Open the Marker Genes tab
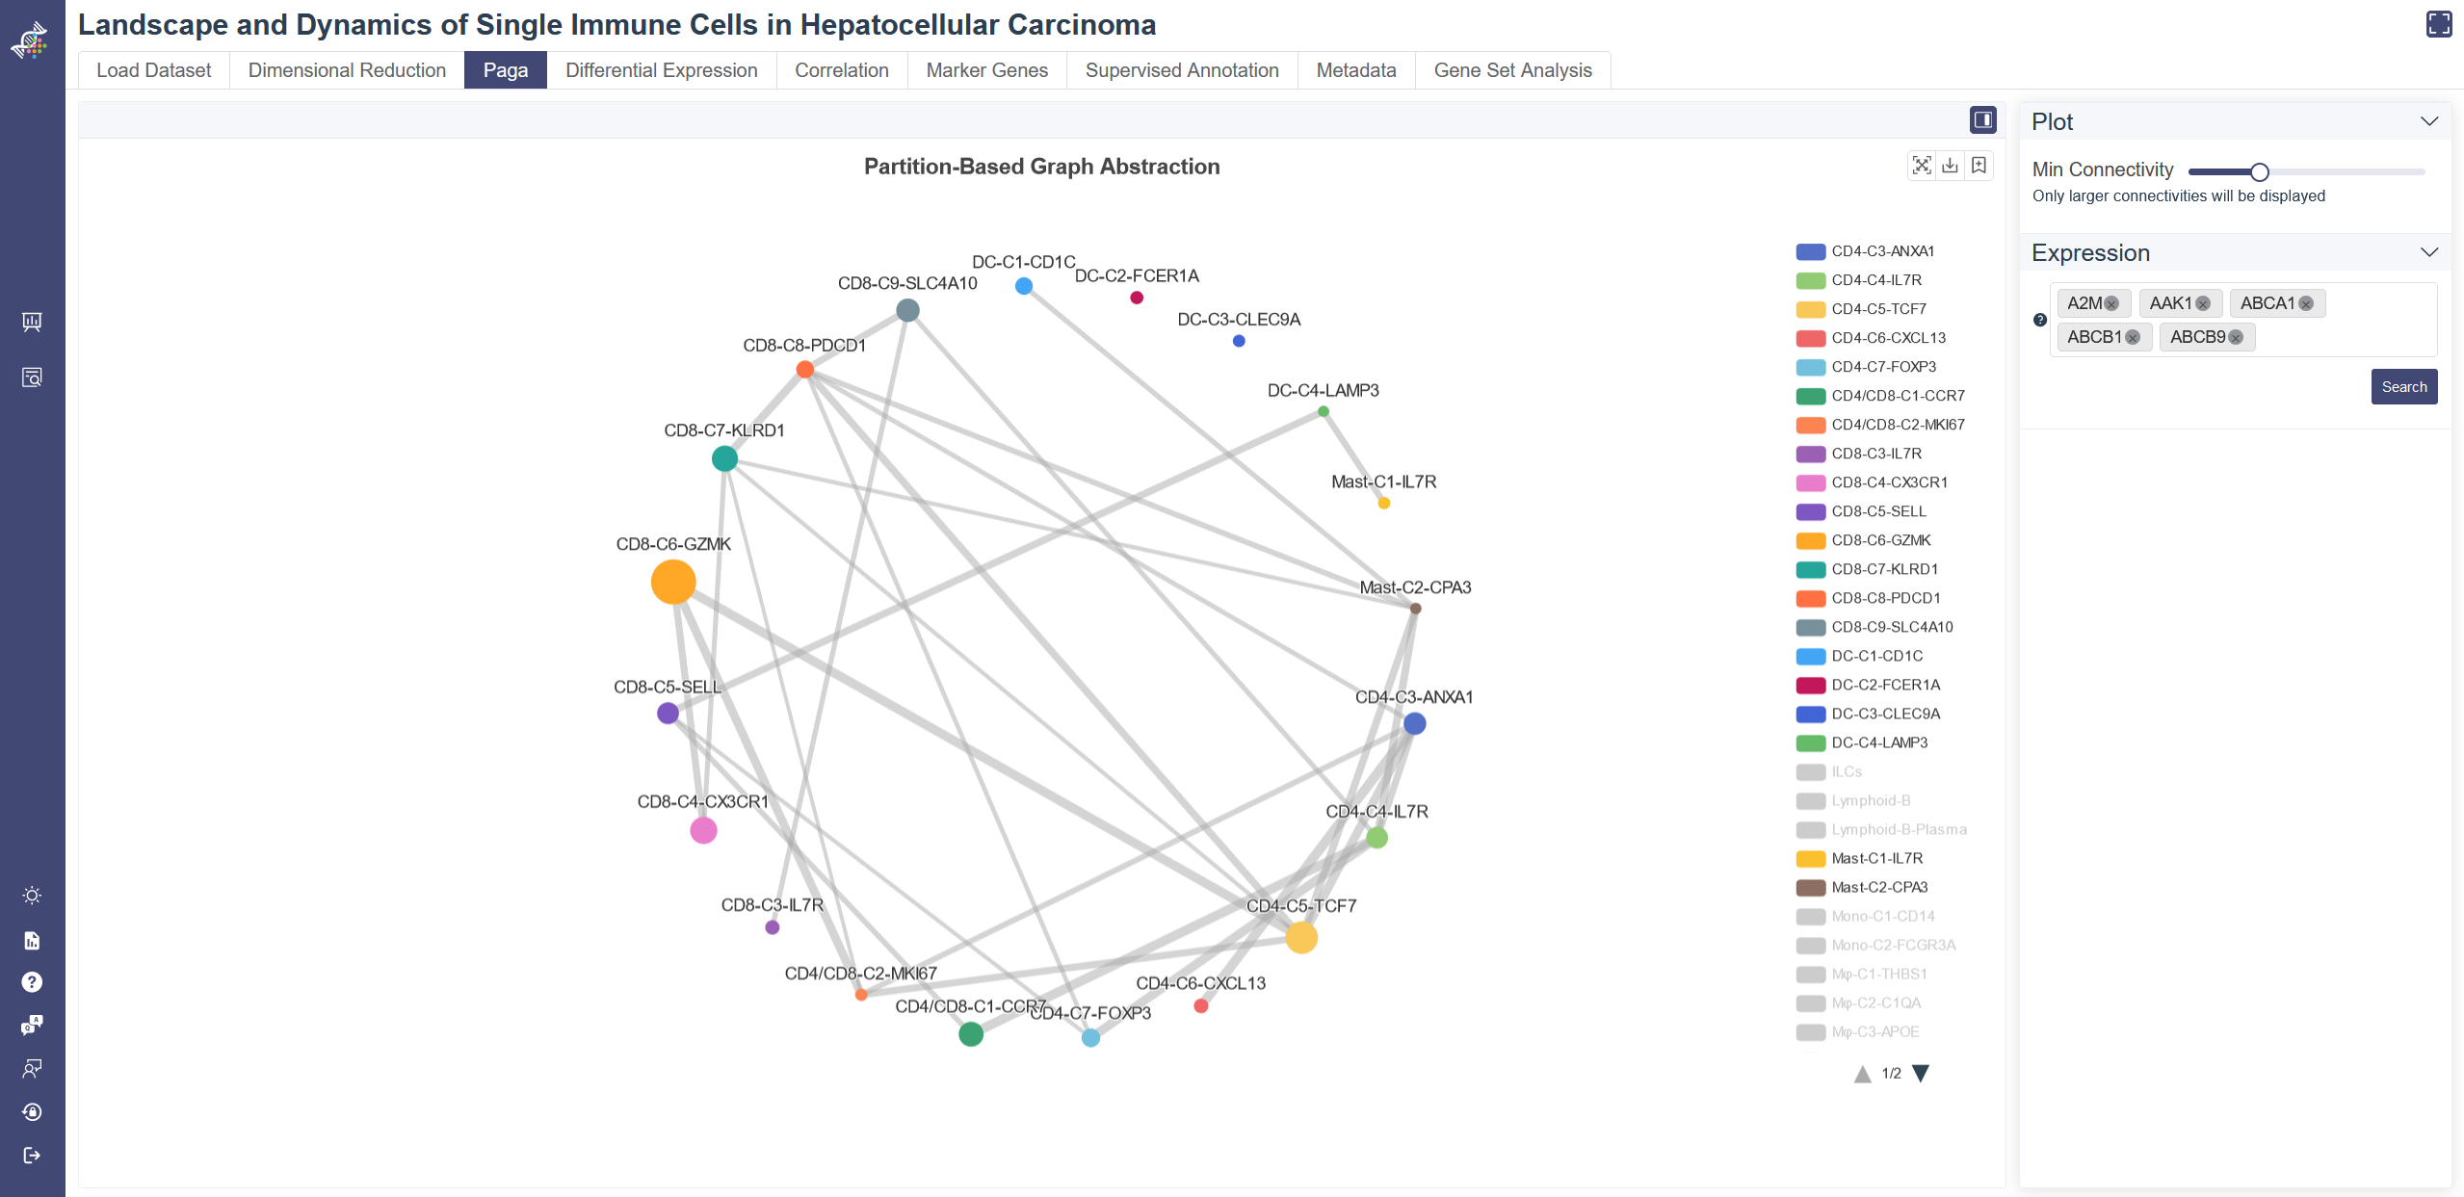 (x=986, y=70)
